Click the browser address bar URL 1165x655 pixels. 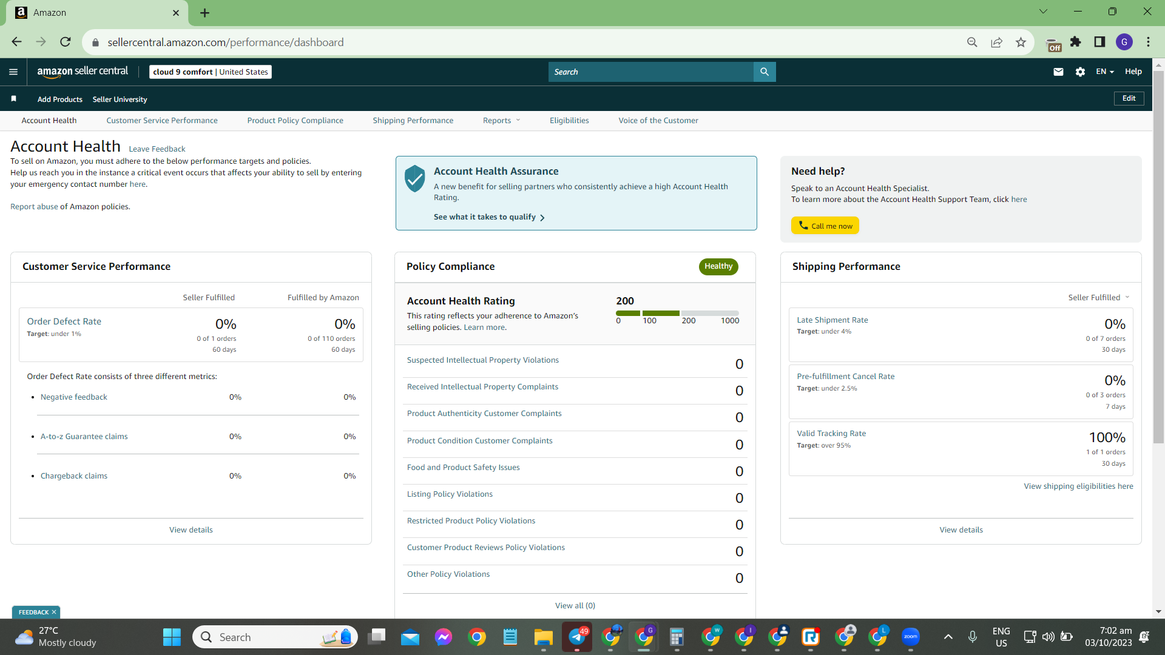[x=226, y=42]
